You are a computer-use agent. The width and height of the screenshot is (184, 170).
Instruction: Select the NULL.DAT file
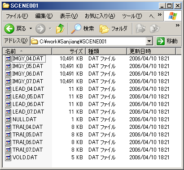tap(24, 119)
